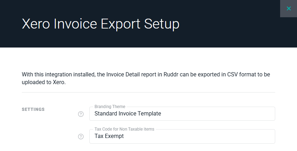Close the Xero Invoice Export Setup dialog
The width and height of the screenshot is (297, 151).
click(x=289, y=8)
